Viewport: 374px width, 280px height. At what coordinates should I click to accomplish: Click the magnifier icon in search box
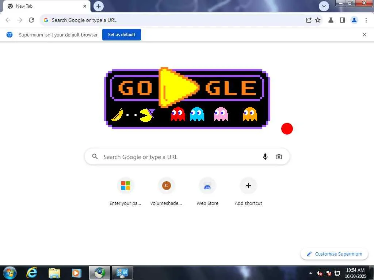(x=95, y=156)
